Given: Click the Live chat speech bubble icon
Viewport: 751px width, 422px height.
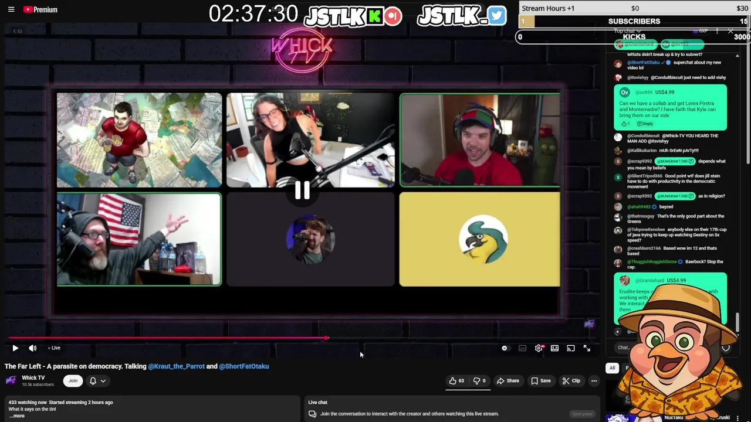Looking at the screenshot, I should pos(312,414).
